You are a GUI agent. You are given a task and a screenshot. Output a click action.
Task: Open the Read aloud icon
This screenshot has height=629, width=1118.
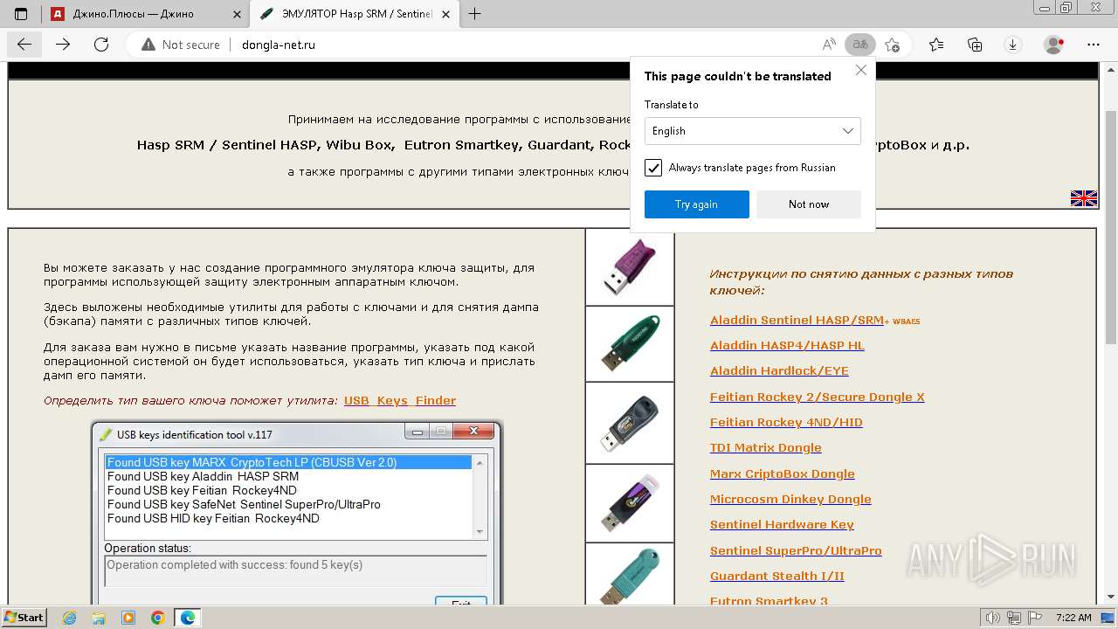coord(829,45)
